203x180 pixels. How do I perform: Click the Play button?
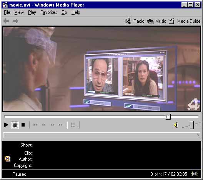point(6,125)
